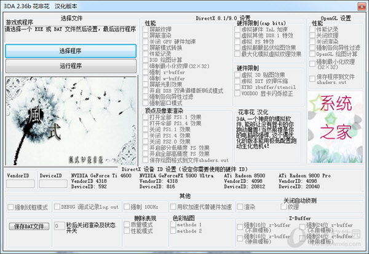The height and width of the screenshot is (254, 369).
Task: Enable D3D 绘图计算 checkbox
Action: pyautogui.click(x=145, y=60)
